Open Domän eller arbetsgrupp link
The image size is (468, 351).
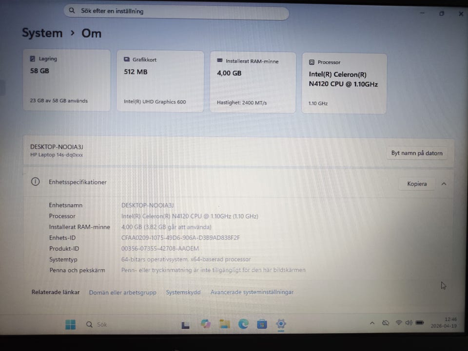point(123,292)
